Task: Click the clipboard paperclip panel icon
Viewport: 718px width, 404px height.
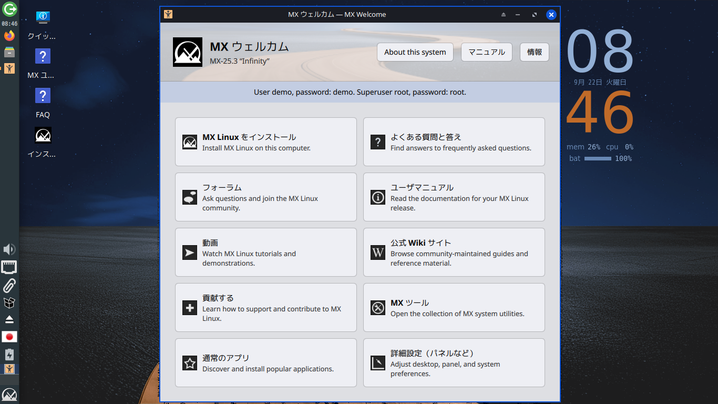Action: click(x=9, y=285)
